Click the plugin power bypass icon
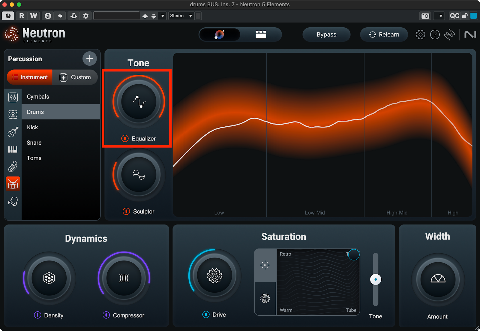The image size is (480, 331). (8, 16)
